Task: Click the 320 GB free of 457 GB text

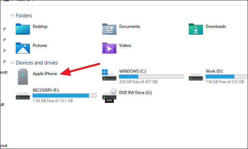Action: (138, 82)
